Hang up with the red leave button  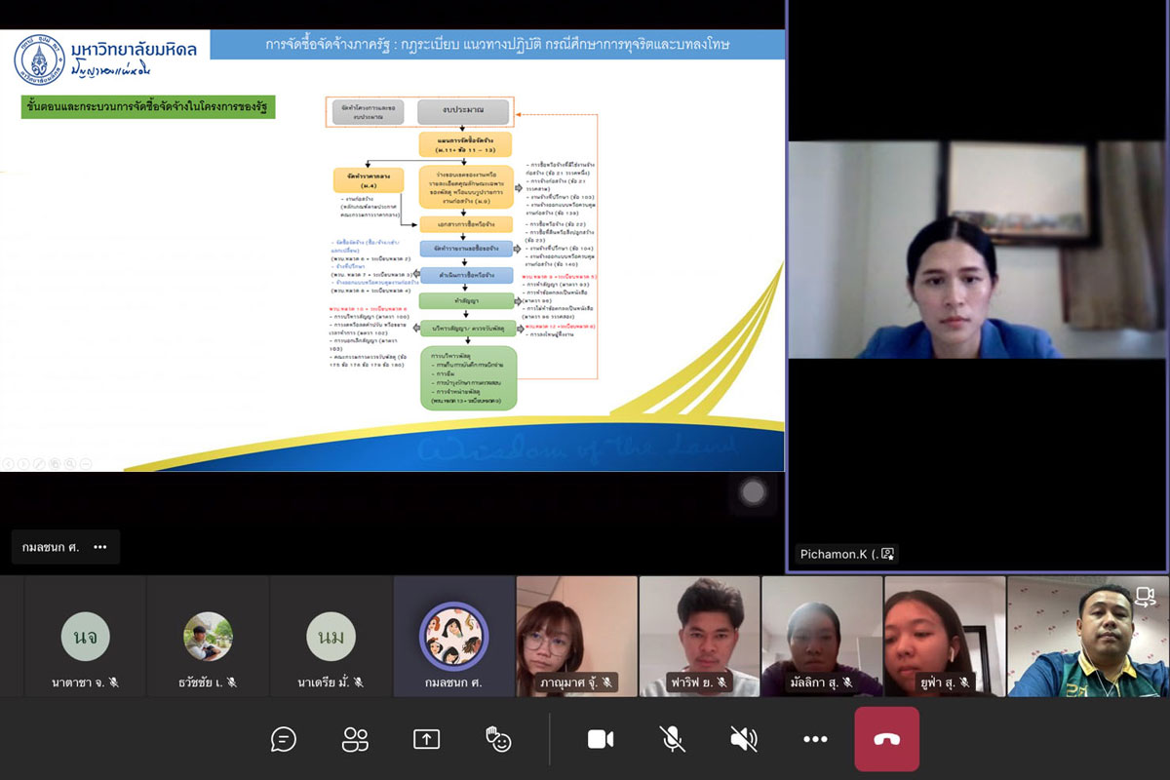point(886,739)
